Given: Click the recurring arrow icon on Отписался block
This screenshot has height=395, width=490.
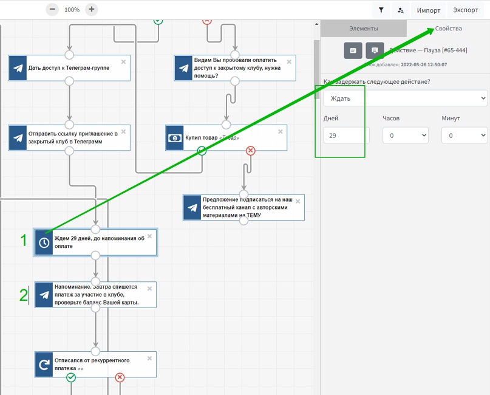Looking at the screenshot, I should [44, 364].
